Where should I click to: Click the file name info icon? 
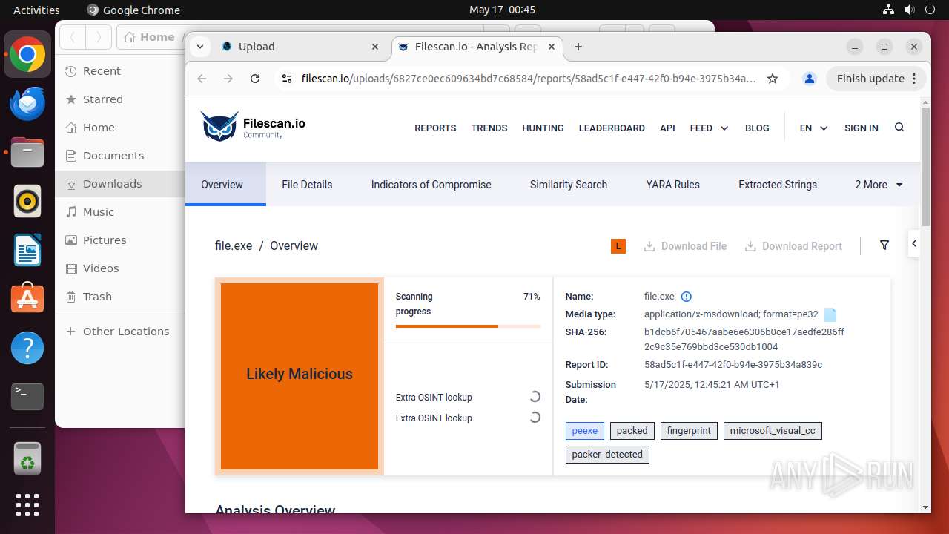click(687, 297)
